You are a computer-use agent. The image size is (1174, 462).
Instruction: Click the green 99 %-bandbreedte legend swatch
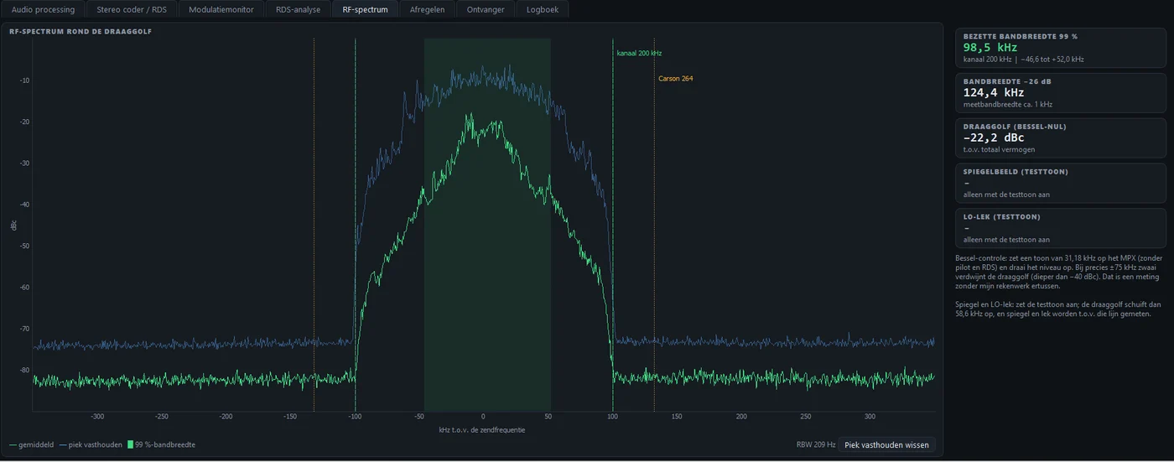coord(130,444)
